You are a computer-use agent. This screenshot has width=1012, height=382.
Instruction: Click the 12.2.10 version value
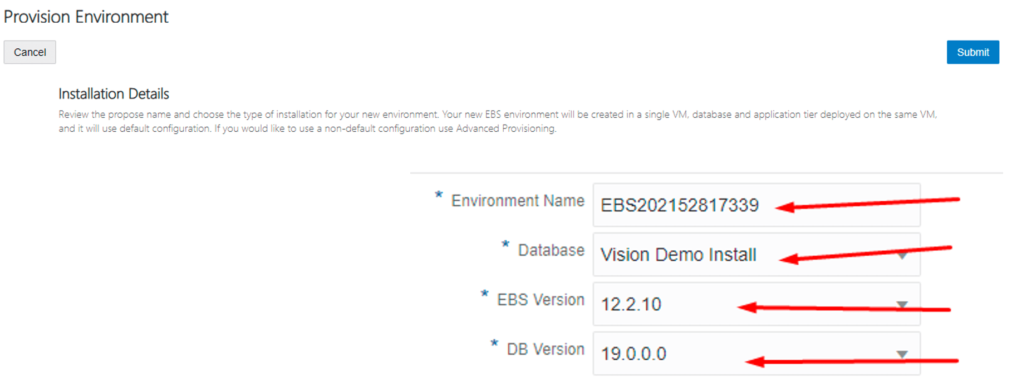click(631, 304)
